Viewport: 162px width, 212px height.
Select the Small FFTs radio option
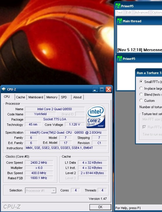point(141,82)
